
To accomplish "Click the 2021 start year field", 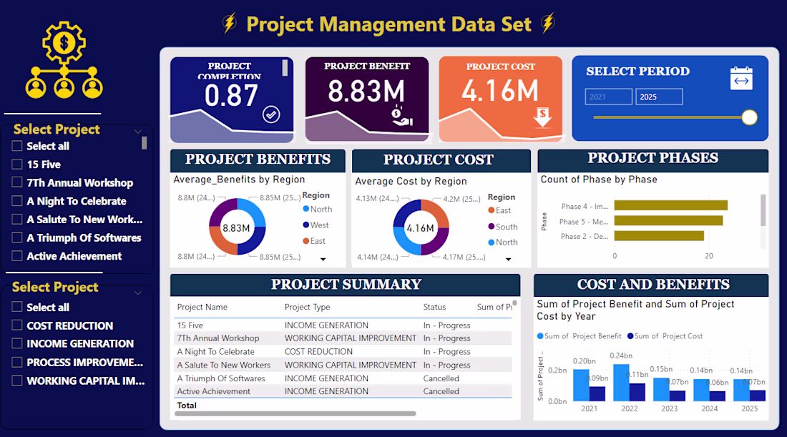I will tap(608, 97).
